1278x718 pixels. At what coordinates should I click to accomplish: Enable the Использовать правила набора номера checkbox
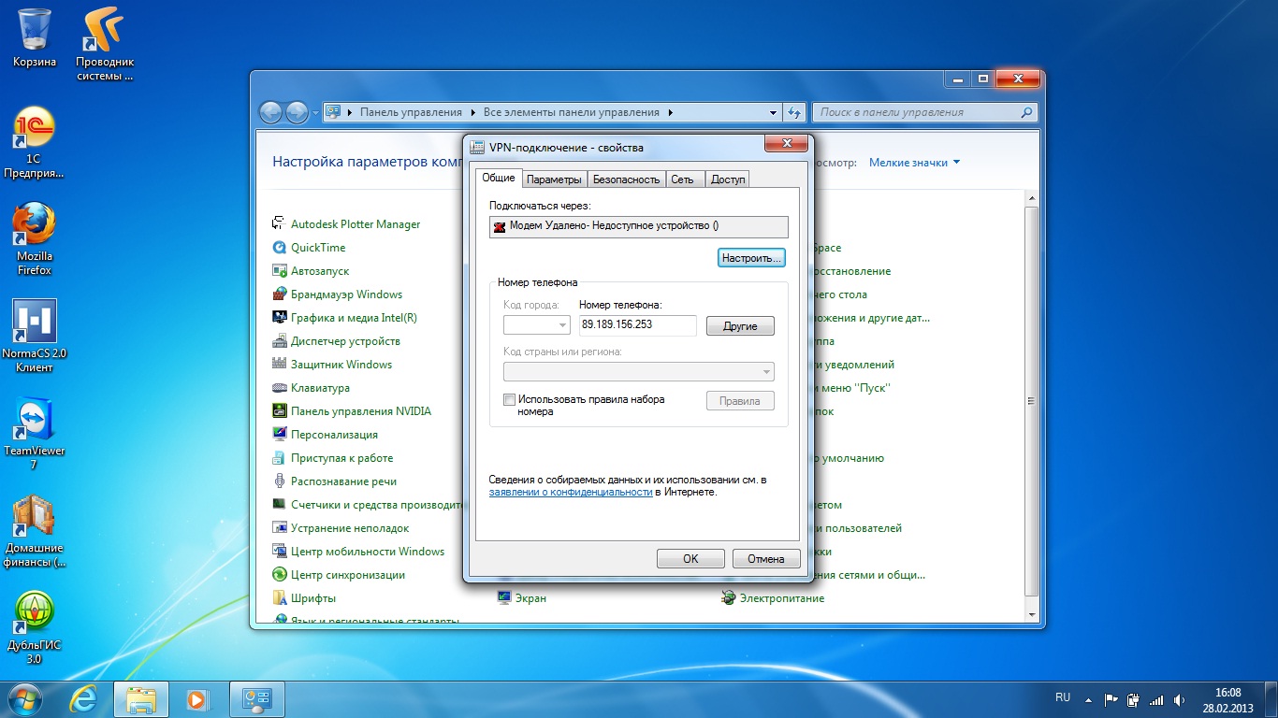510,399
